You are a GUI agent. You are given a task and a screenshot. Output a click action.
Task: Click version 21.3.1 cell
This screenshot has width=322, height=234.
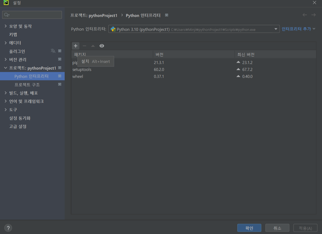(159, 63)
